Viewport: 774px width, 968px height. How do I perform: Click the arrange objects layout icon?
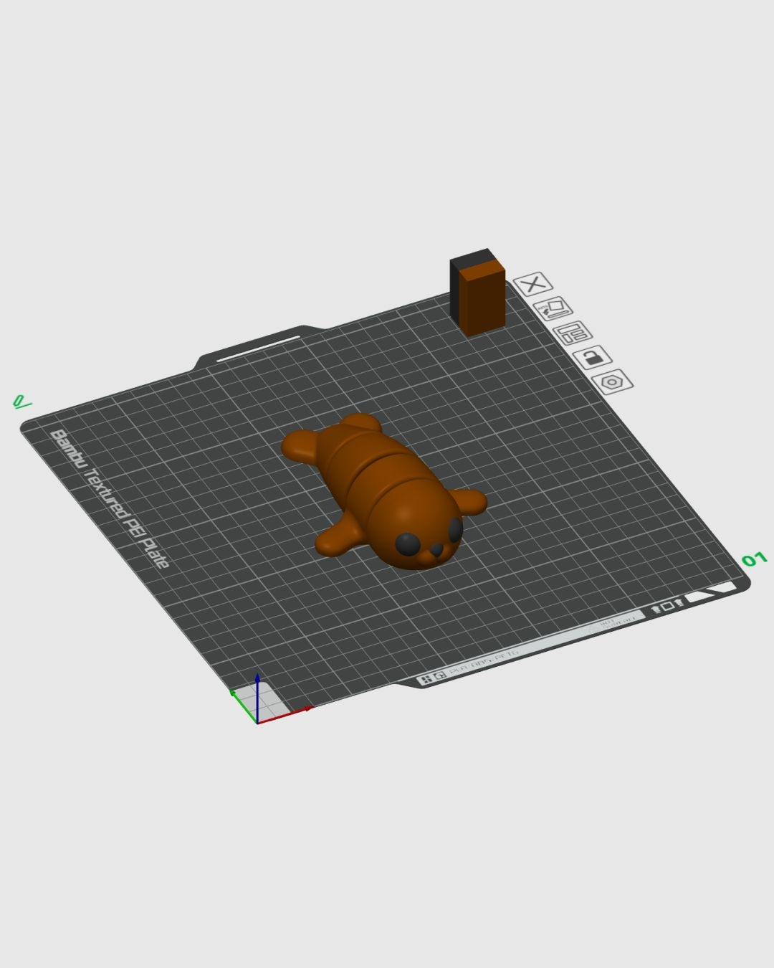pos(573,333)
